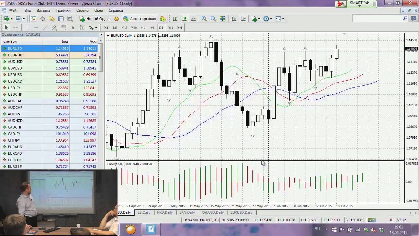Open the Сервис menu
This screenshot has width=419, height=236.
pyautogui.click(x=82, y=10)
